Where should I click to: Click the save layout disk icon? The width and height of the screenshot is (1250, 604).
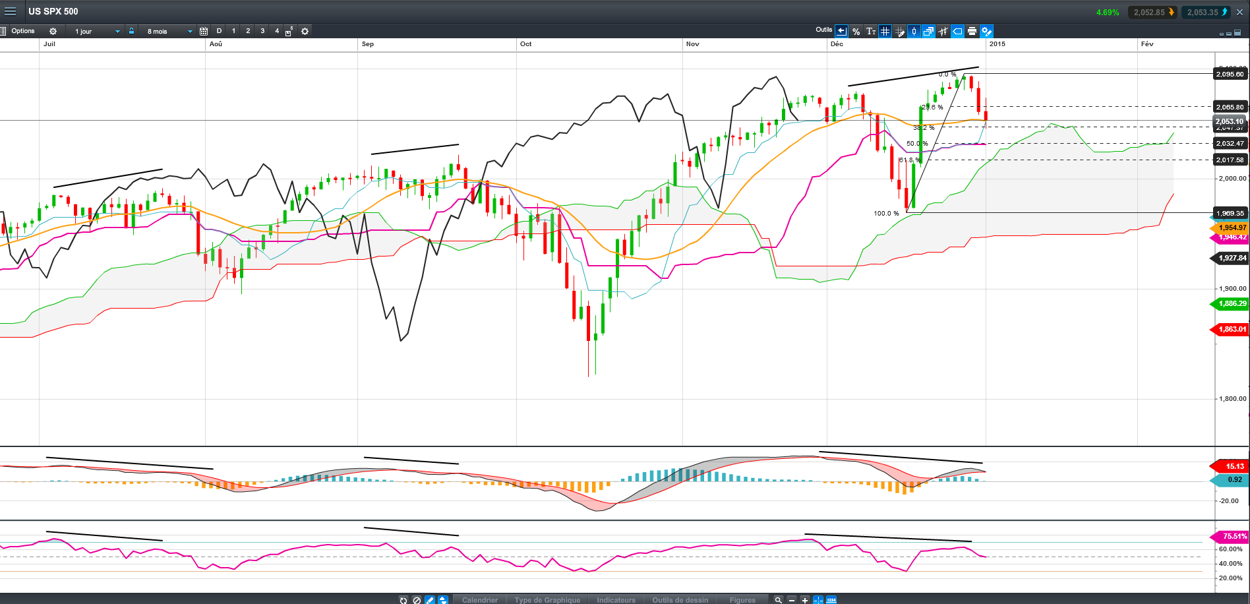[288, 32]
